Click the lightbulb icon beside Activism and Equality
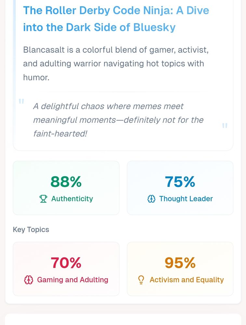Viewport: 246px width, 325px height. [x=141, y=280]
